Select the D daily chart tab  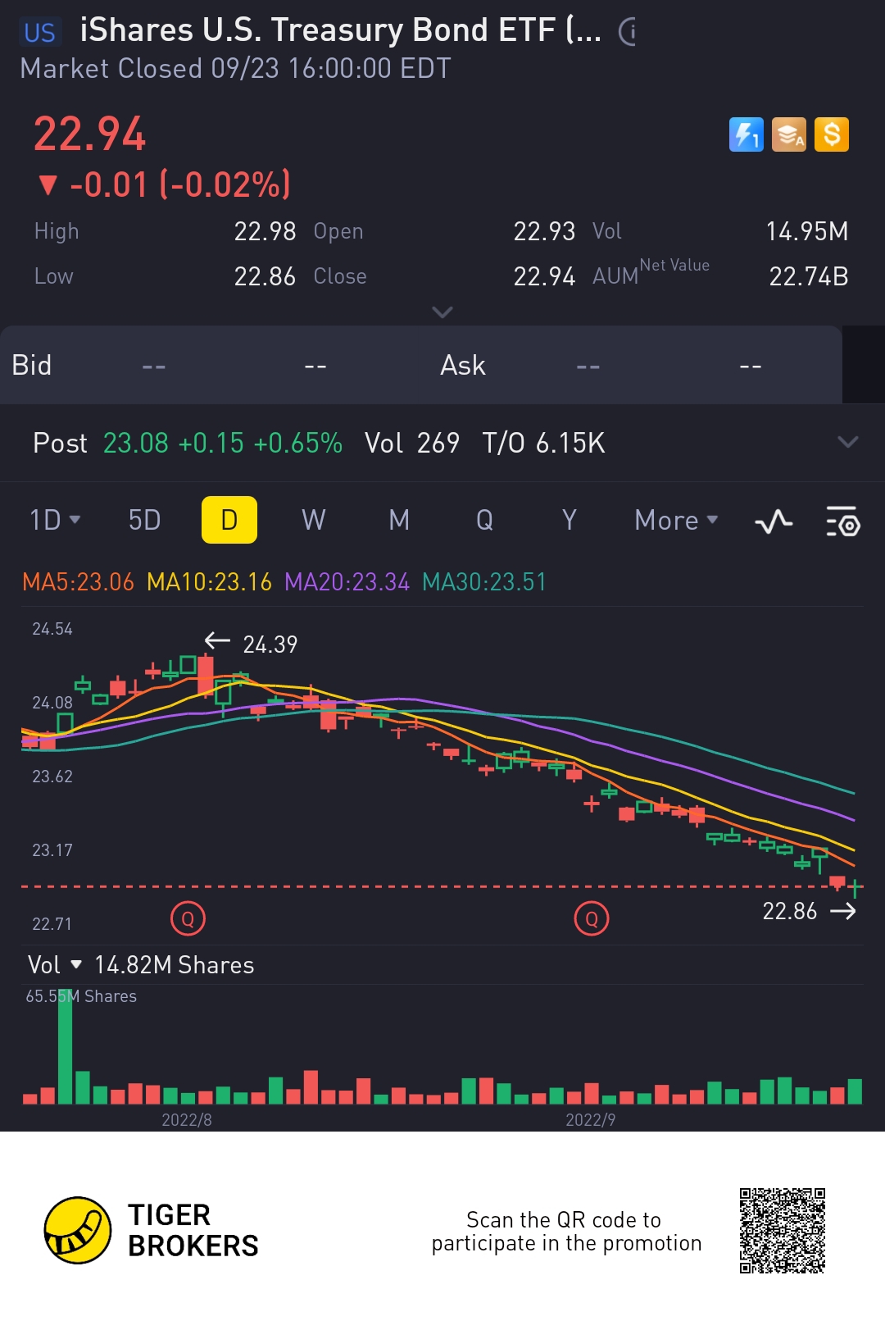(229, 520)
